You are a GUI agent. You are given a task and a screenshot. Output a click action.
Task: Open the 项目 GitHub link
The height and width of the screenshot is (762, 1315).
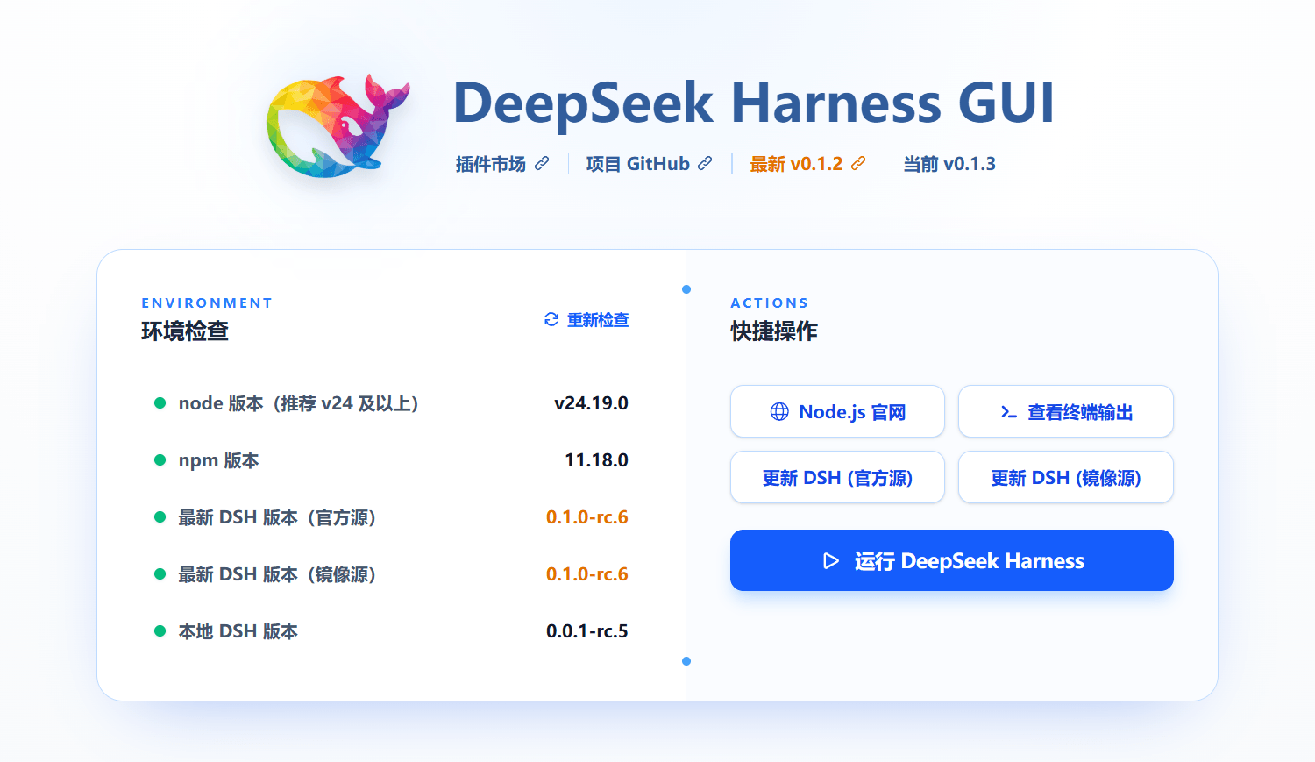coord(649,164)
